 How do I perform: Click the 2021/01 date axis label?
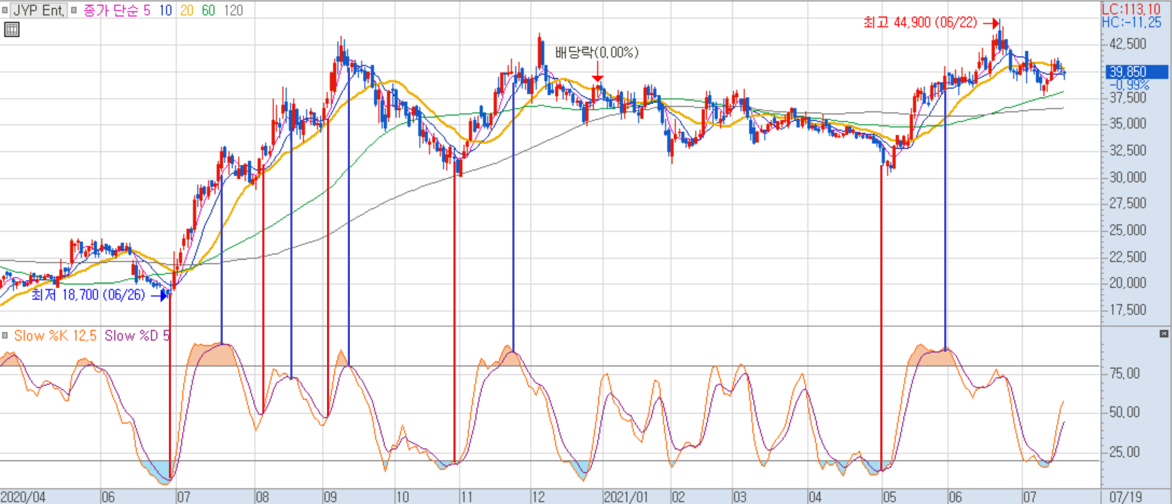click(x=626, y=497)
